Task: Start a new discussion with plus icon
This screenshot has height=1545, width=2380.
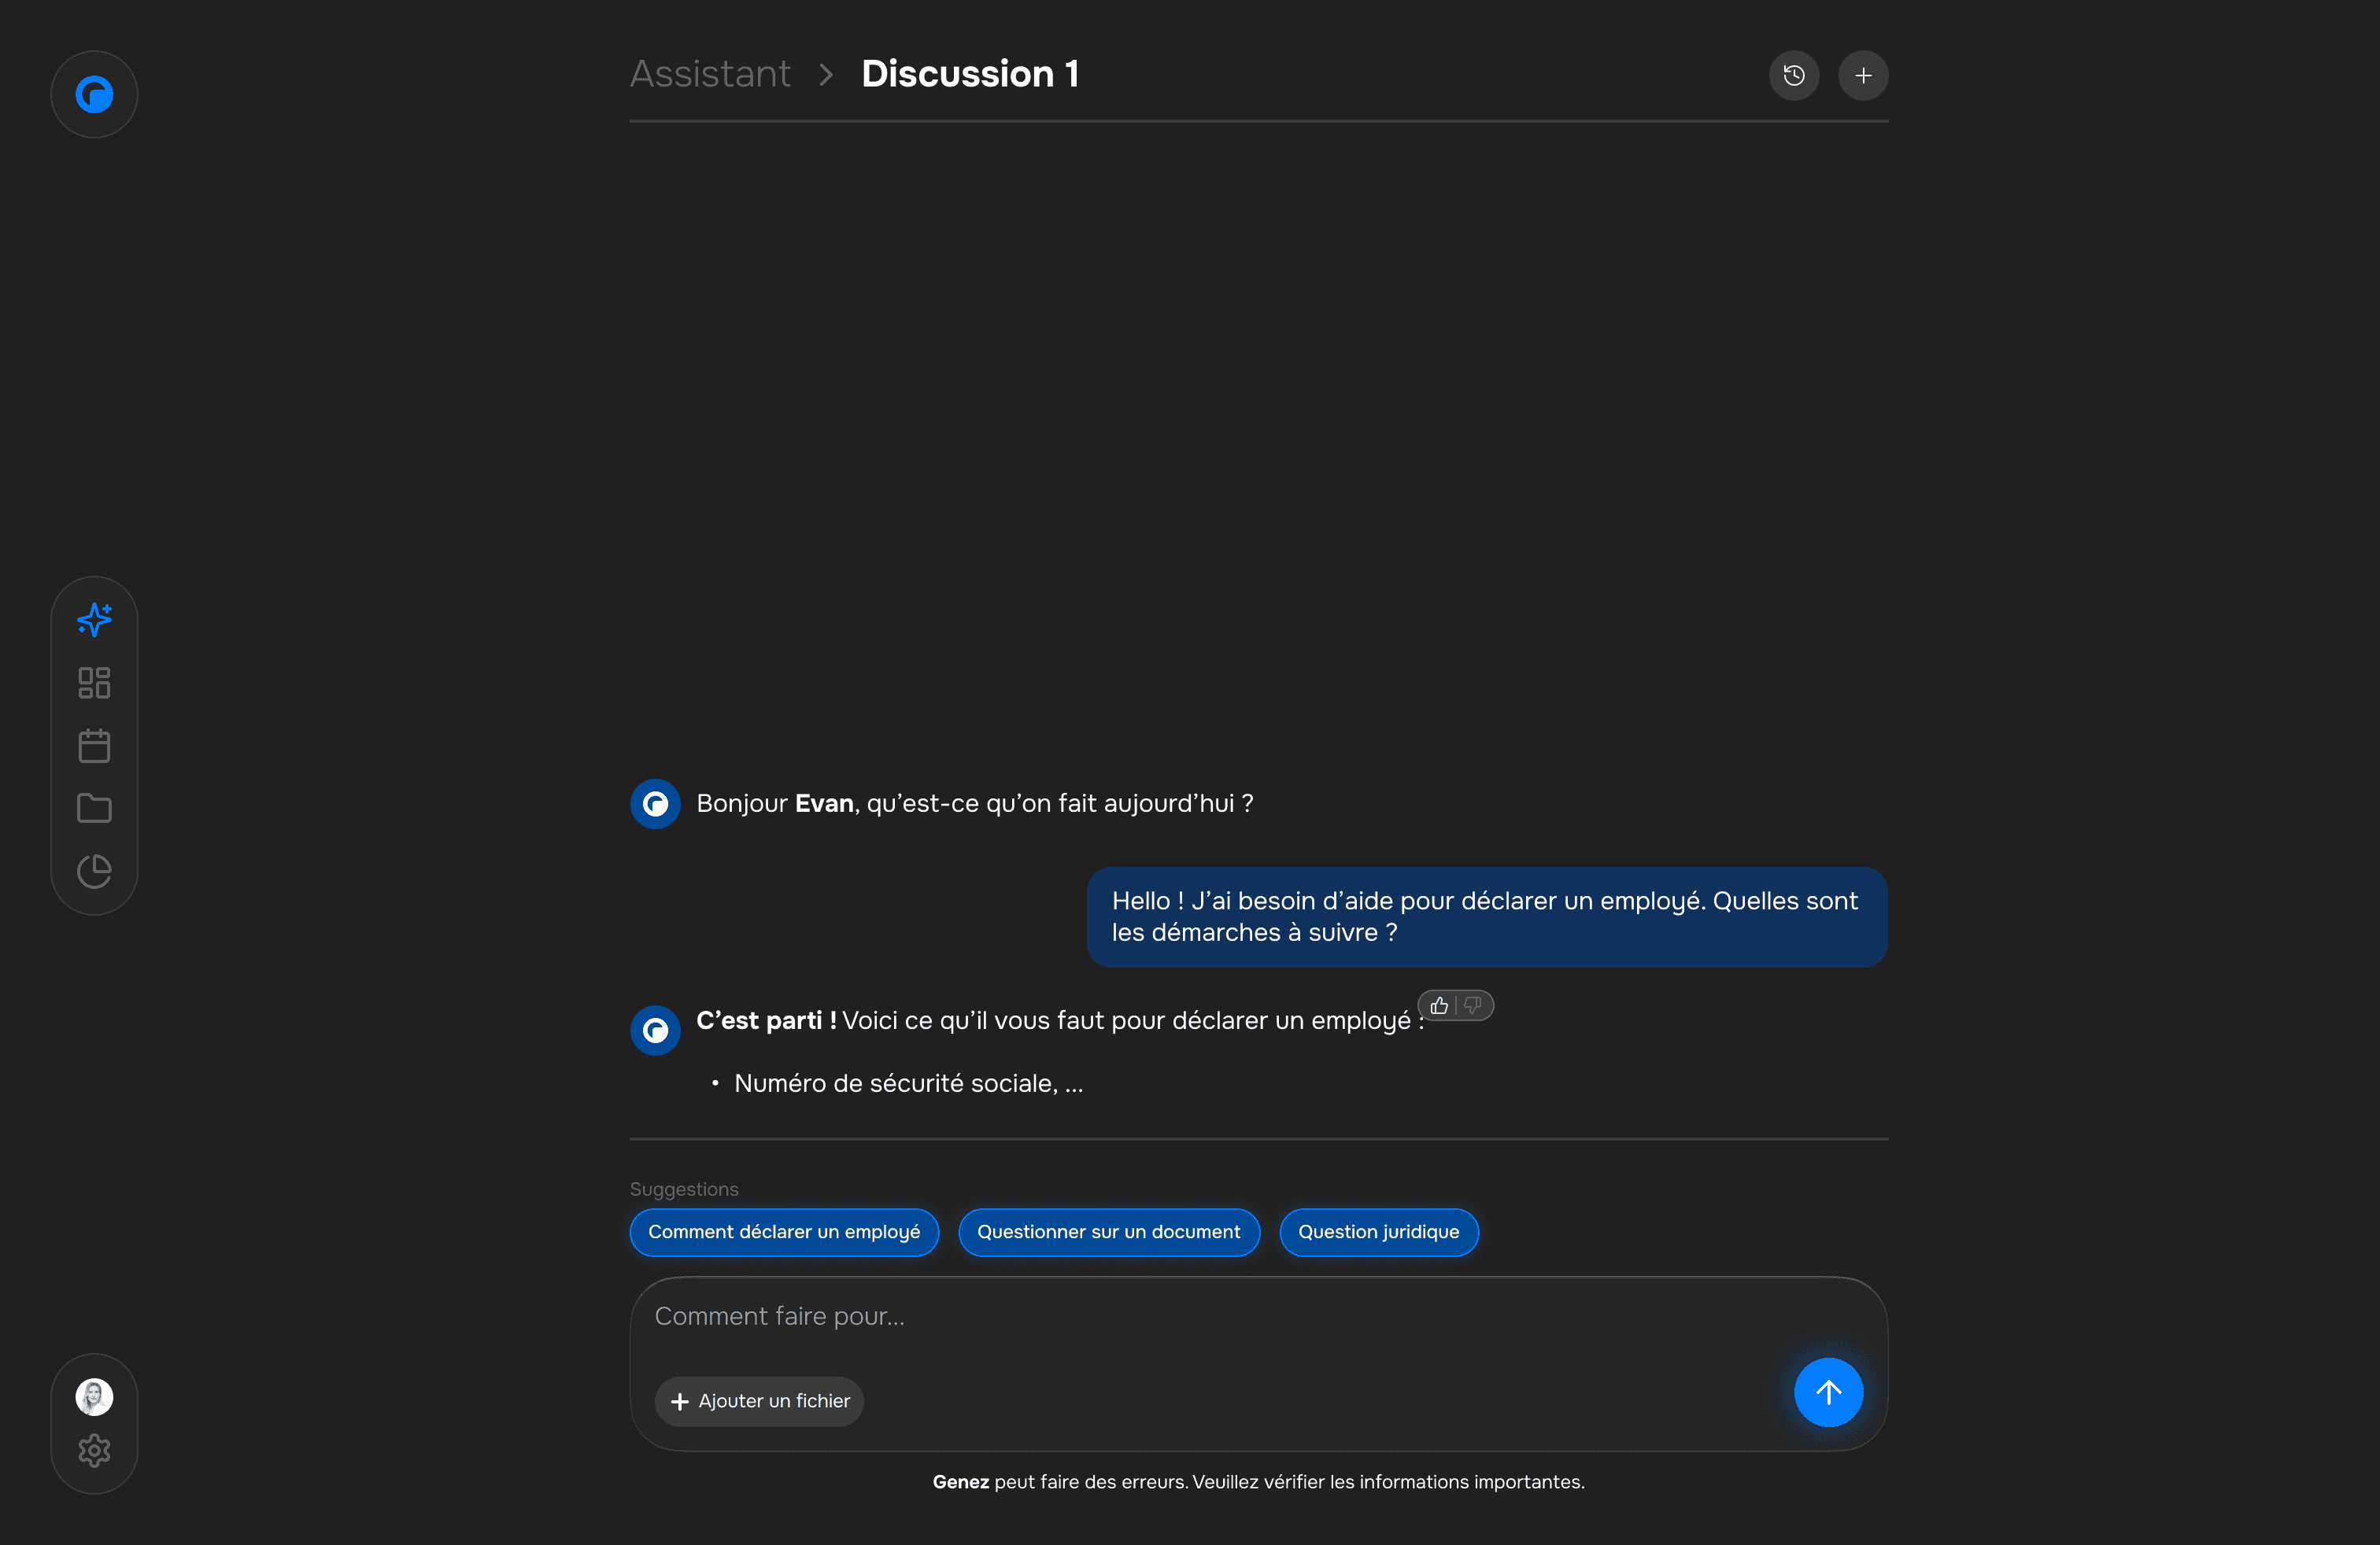Action: (x=1862, y=75)
